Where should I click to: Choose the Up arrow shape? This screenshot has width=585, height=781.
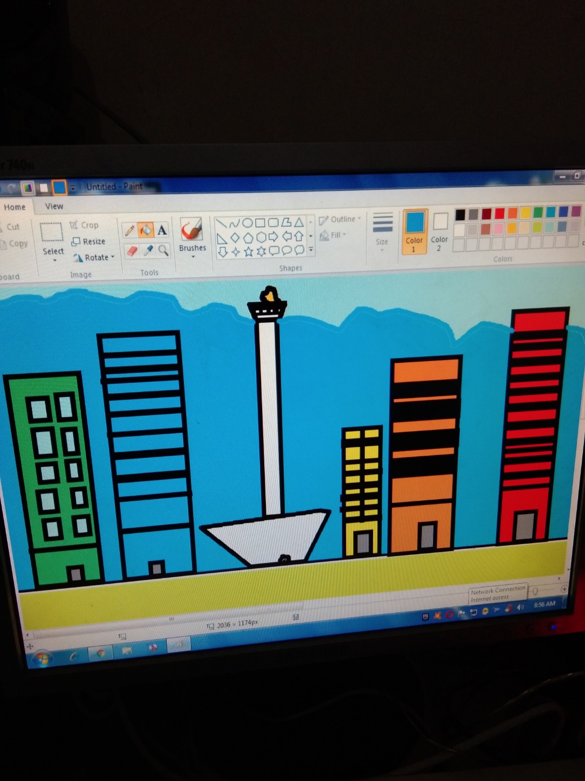click(298, 236)
